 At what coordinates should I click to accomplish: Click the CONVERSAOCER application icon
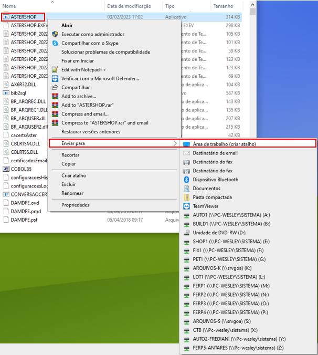coord(6,194)
